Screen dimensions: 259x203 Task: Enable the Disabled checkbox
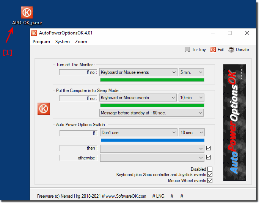coord(210,169)
